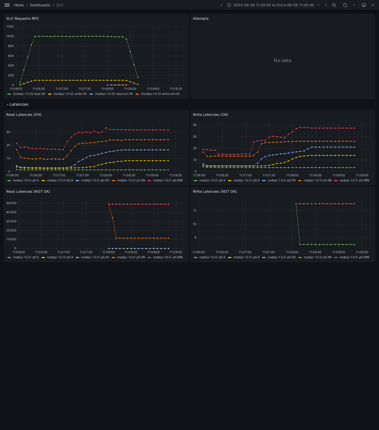This screenshot has height=430, width=379.
Task: Toggle p0.9 series in Read Latencies (OK)
Action: [60, 180]
